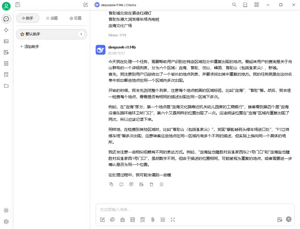The height and width of the screenshot is (229, 300).
Task: Delete the assistant reply
Action: click(x=151, y=184)
